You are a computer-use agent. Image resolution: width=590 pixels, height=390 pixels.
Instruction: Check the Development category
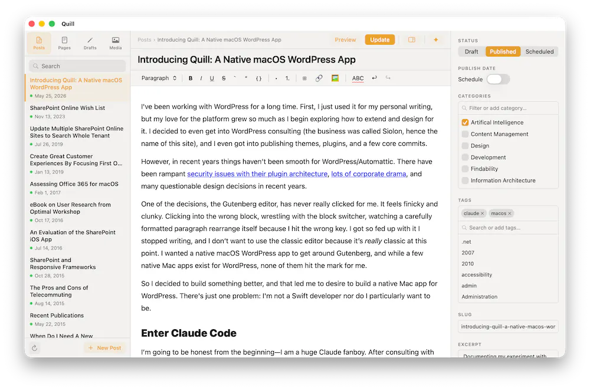pyautogui.click(x=465, y=158)
